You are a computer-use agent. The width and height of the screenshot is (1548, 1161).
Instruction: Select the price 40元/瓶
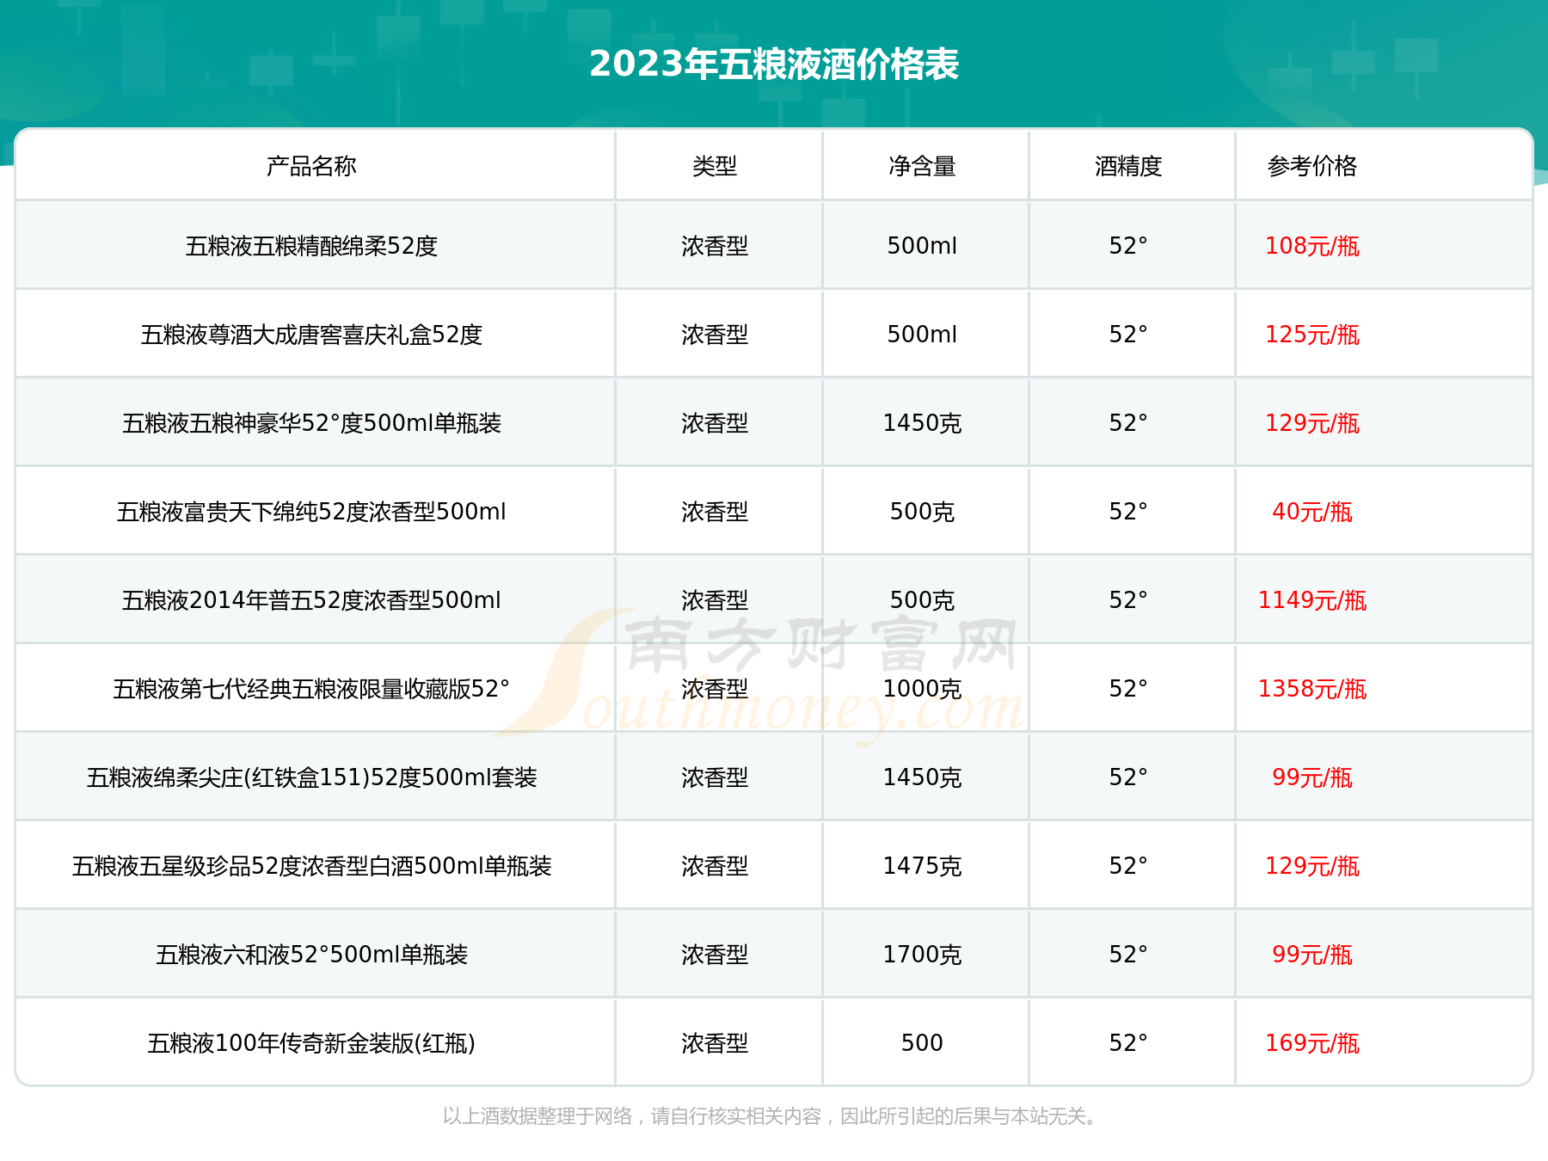[x=1312, y=512]
